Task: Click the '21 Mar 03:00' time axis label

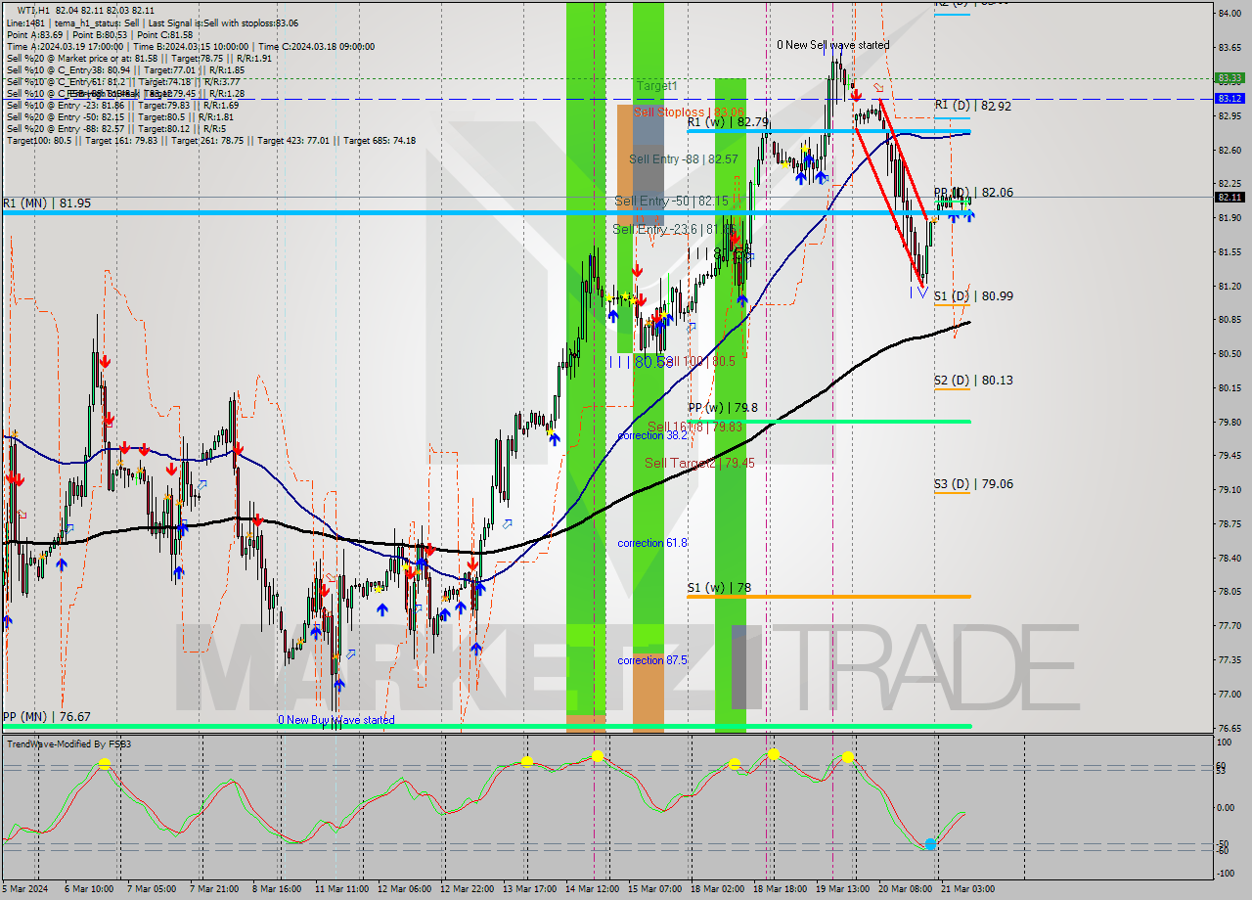Action: point(967,888)
